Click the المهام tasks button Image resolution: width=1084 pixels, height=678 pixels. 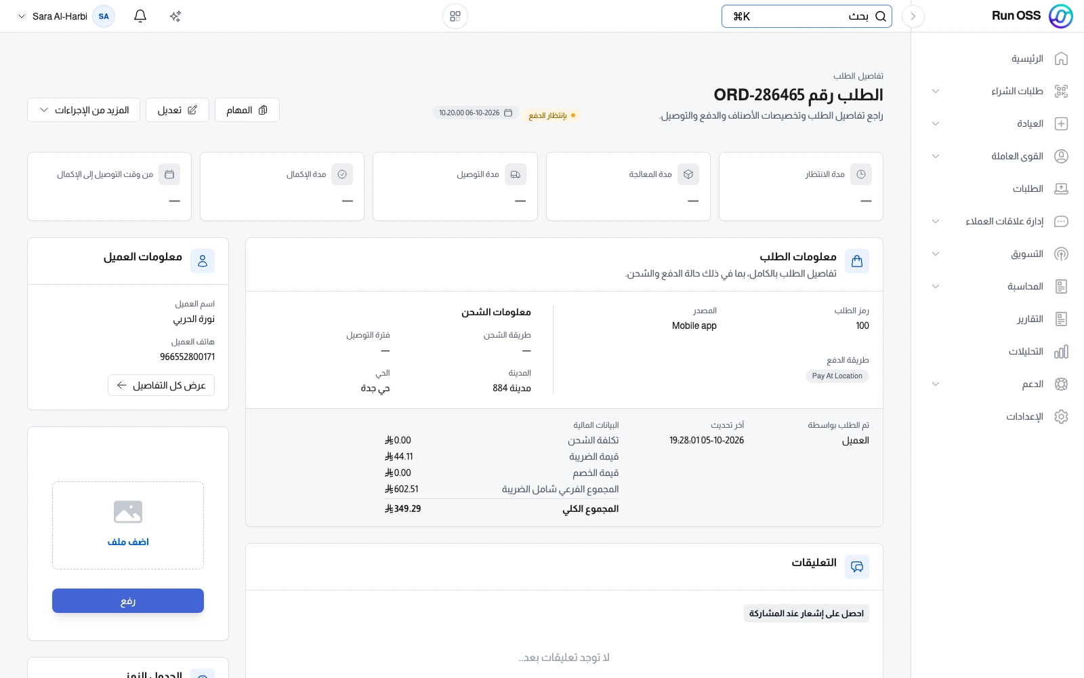(x=247, y=110)
